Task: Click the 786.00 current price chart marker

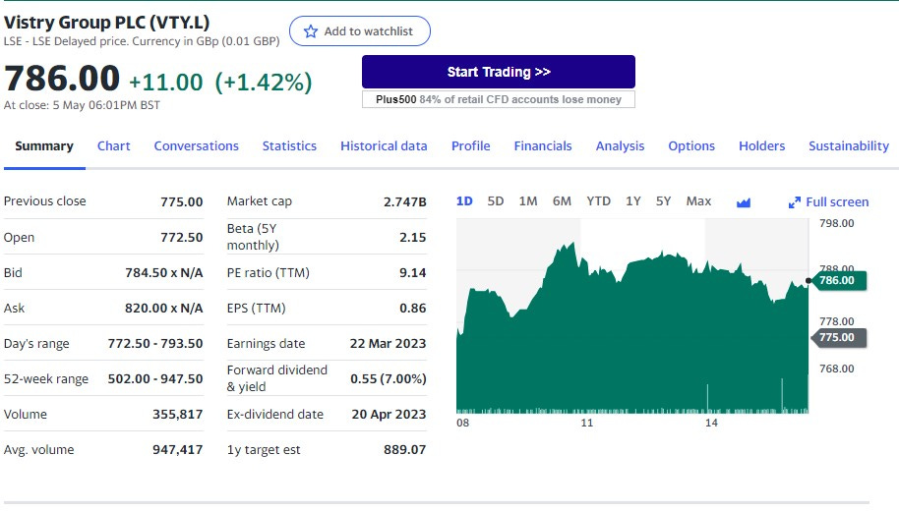Action: tap(838, 280)
